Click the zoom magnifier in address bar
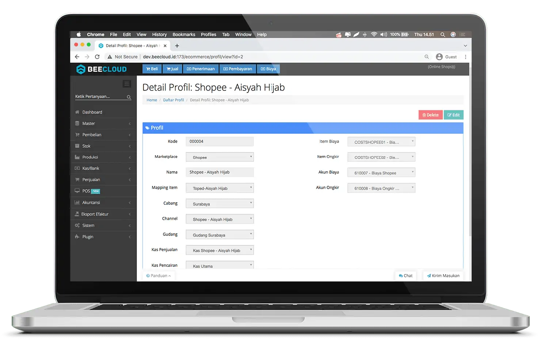548x349 pixels. click(426, 57)
